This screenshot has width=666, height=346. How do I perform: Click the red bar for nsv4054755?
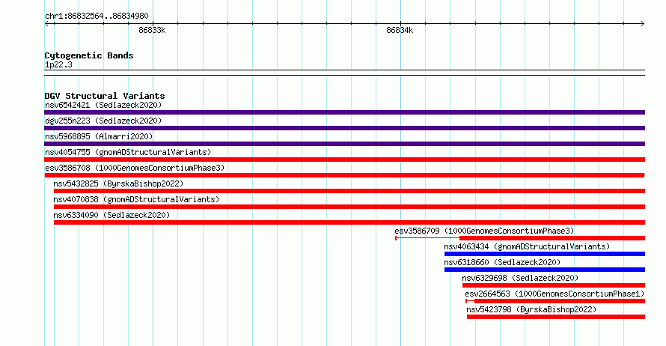tap(344, 160)
